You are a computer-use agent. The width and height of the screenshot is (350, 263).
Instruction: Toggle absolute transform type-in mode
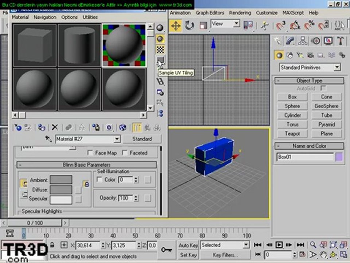pyautogui.click(x=64, y=245)
